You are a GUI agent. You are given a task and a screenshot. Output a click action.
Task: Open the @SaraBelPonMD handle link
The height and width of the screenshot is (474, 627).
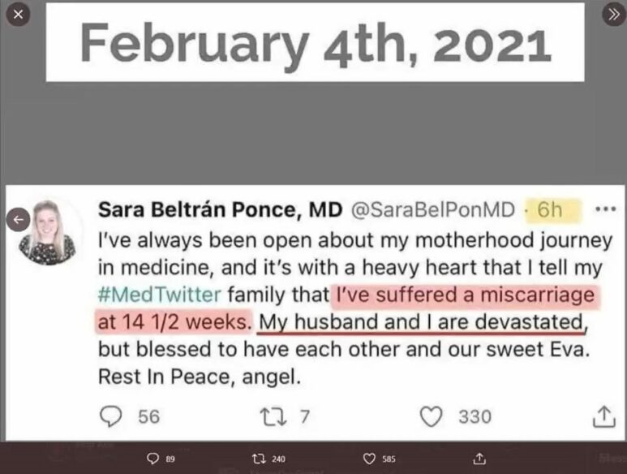432,209
